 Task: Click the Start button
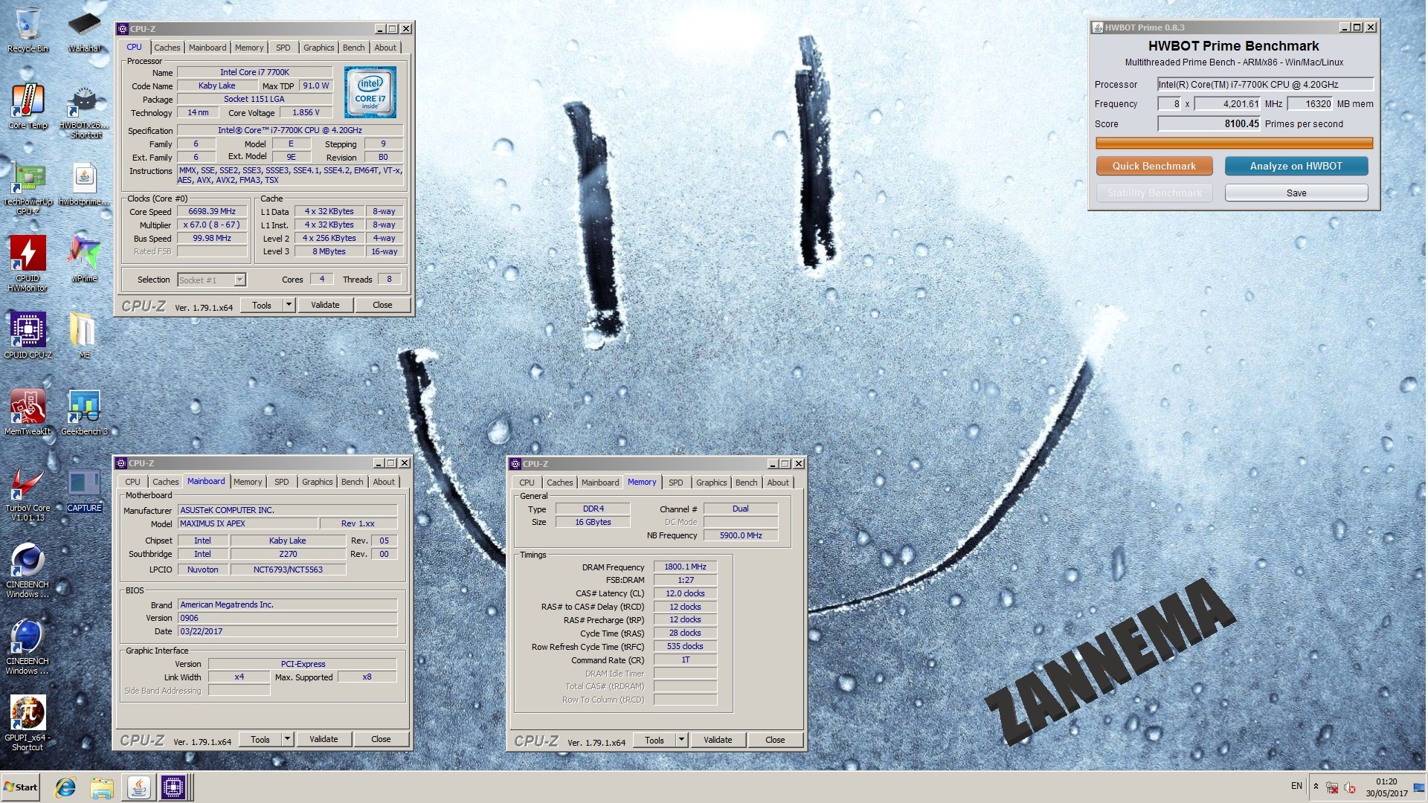pos(20,787)
